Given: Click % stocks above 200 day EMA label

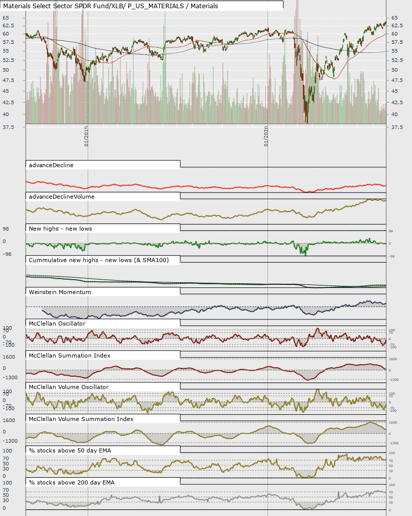Looking at the screenshot, I should pos(72,483).
